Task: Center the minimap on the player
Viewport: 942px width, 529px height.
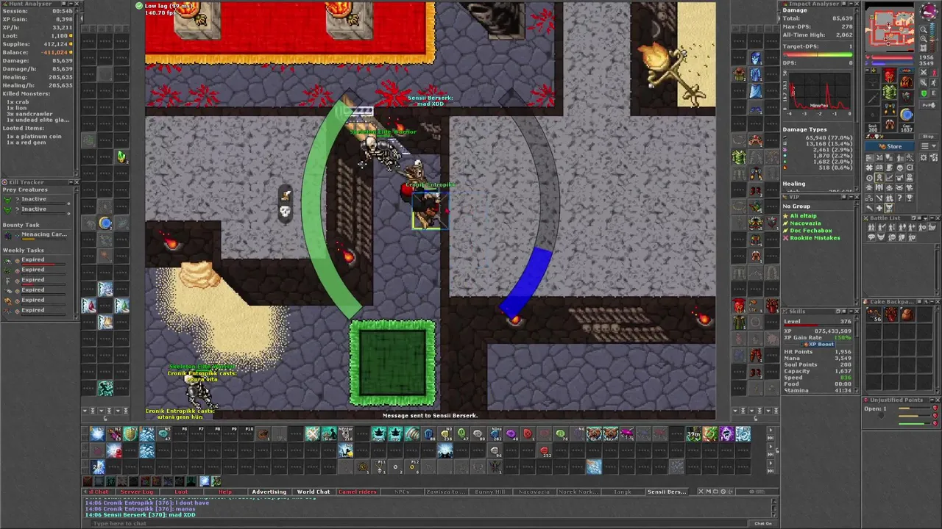Action: tap(924, 48)
